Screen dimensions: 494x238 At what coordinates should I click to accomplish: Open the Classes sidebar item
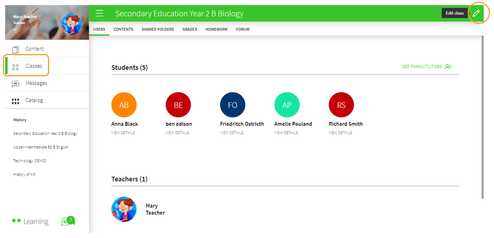pos(33,66)
